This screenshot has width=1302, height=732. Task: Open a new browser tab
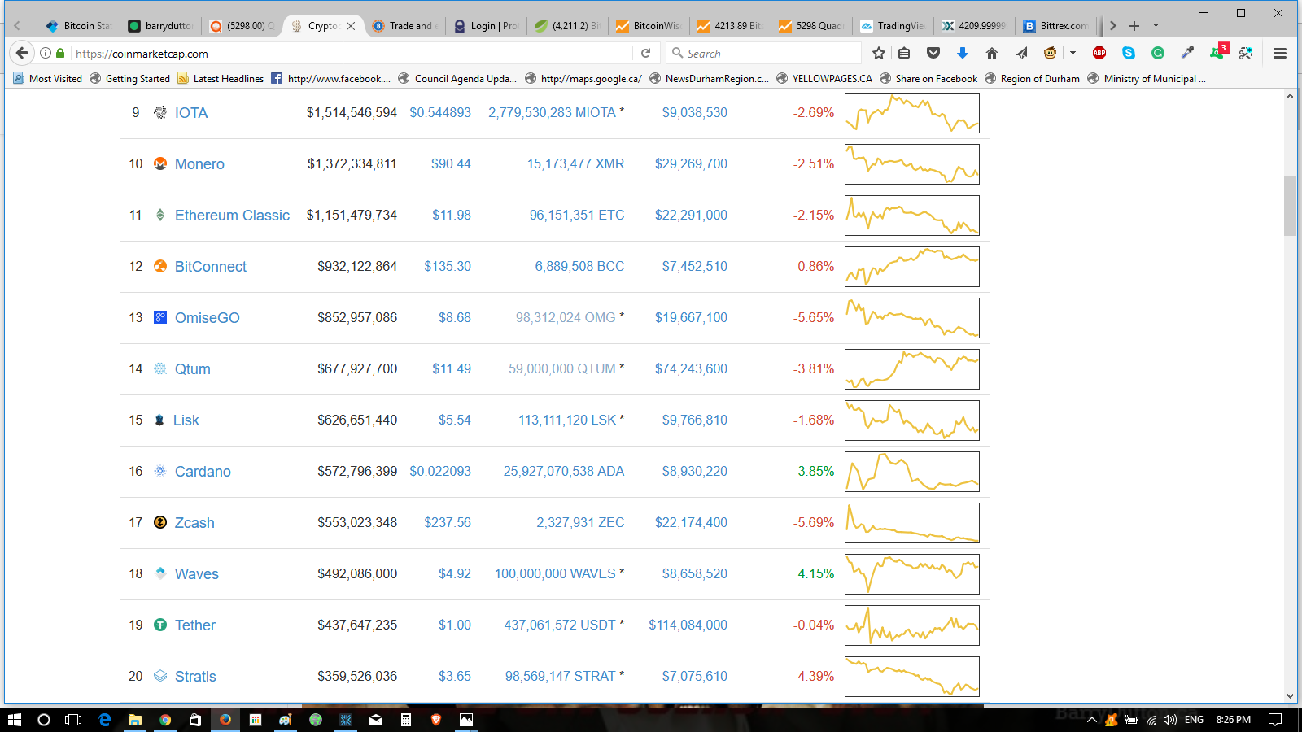[1134, 26]
